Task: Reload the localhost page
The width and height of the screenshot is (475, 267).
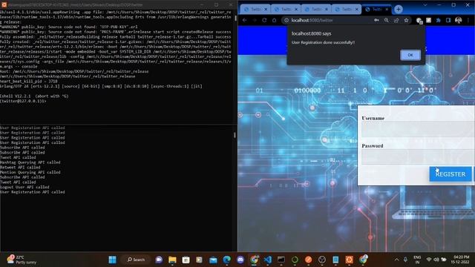Action: pos(264,20)
